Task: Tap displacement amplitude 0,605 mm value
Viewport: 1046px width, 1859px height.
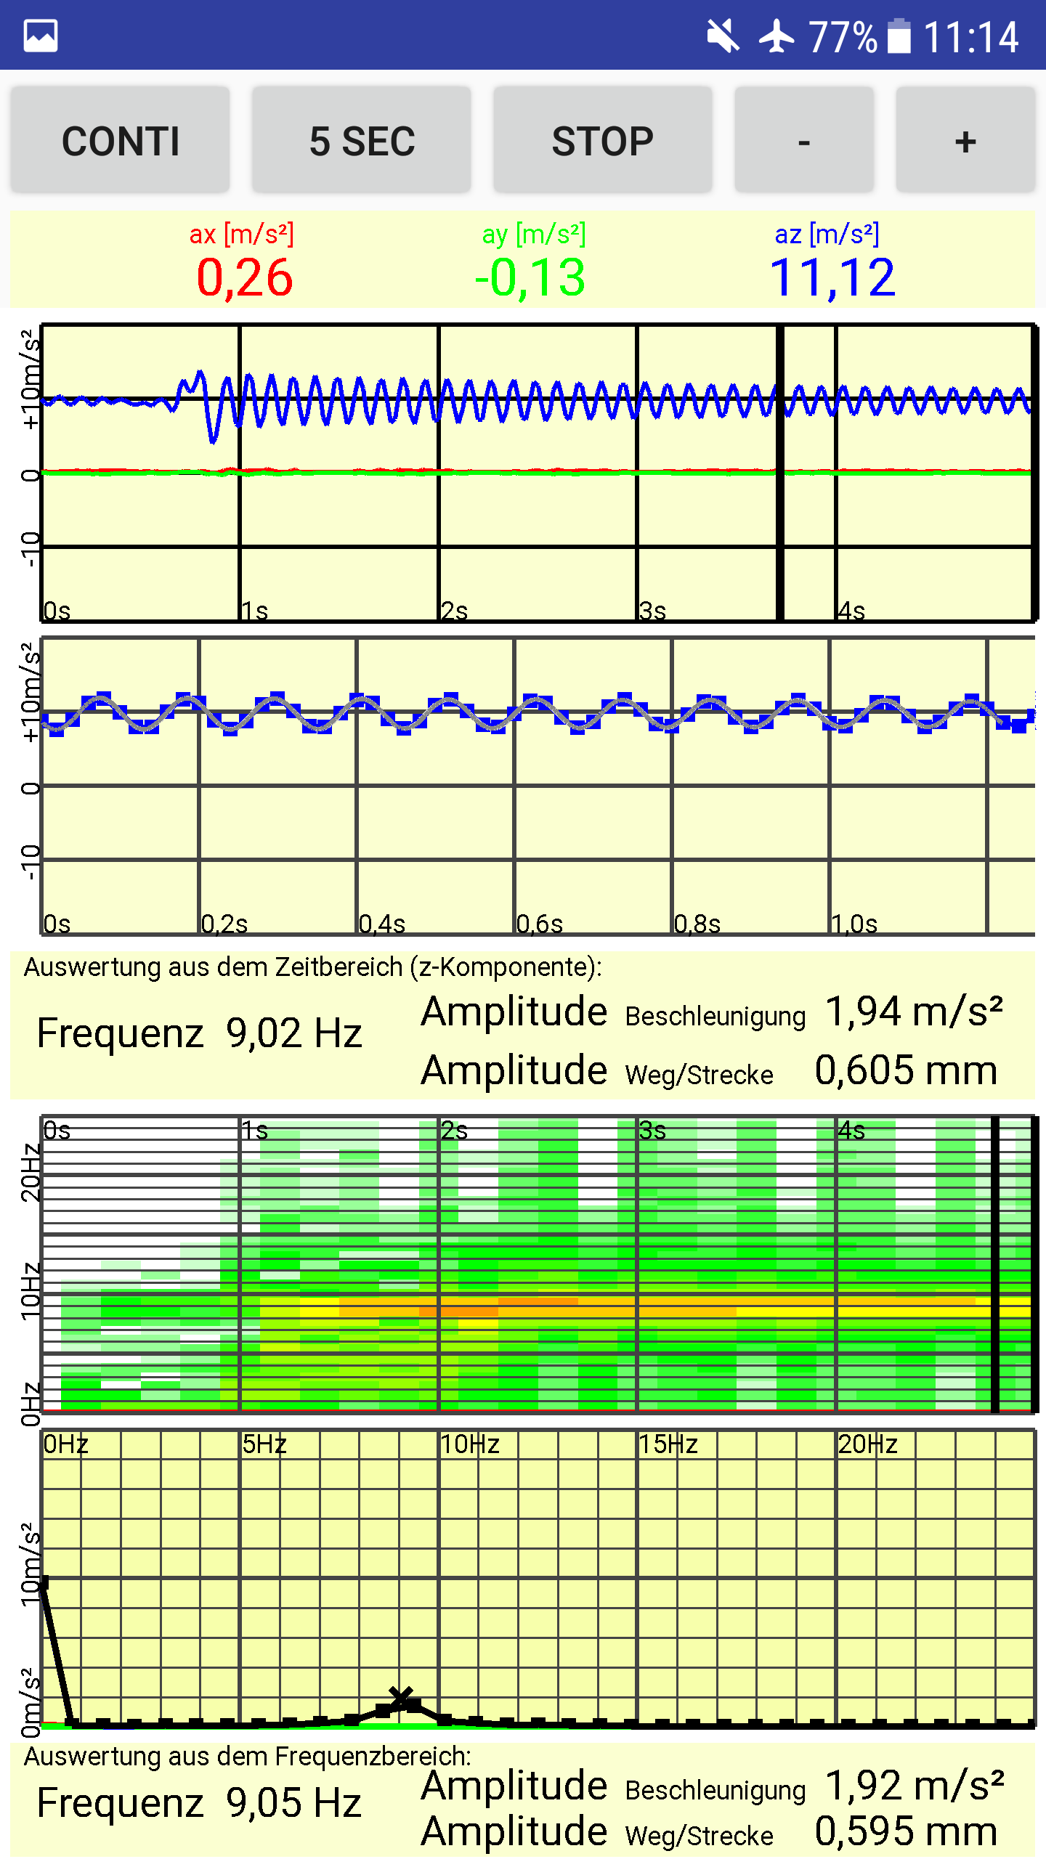Action: pos(906,1070)
